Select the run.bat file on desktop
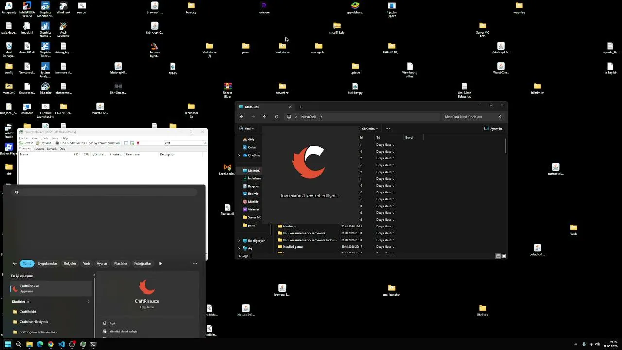622x350 pixels. tap(82, 8)
